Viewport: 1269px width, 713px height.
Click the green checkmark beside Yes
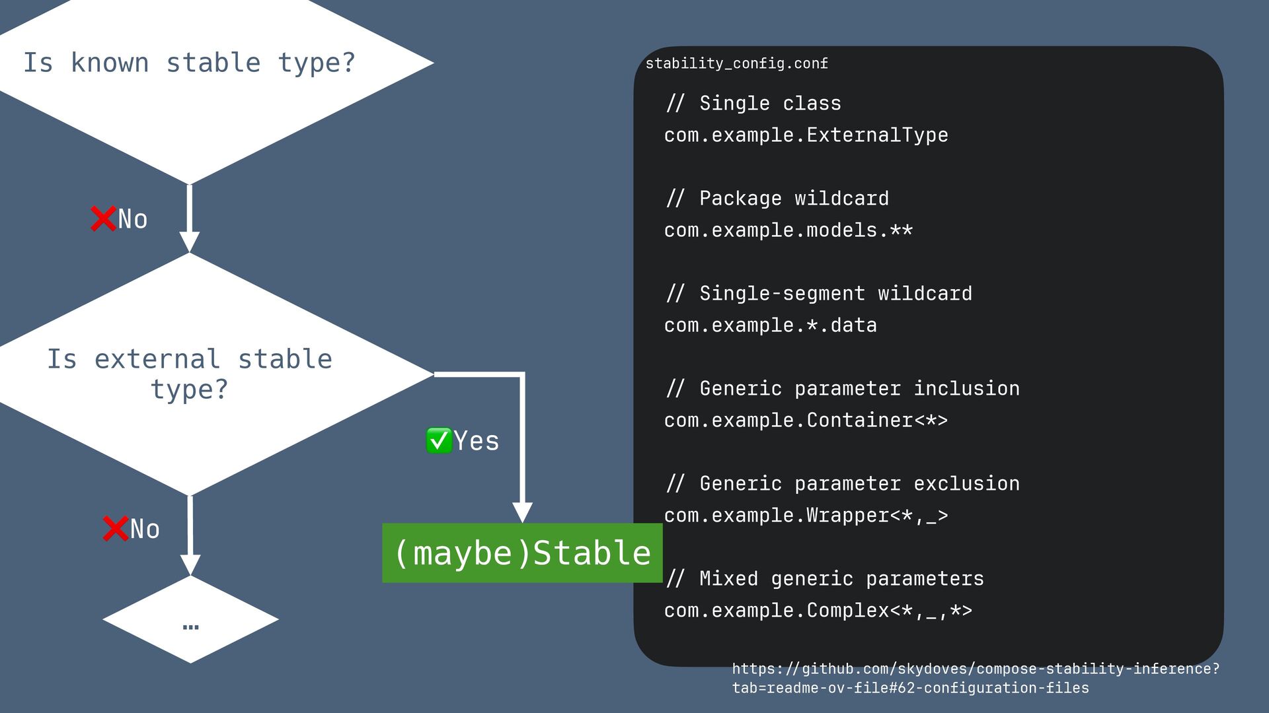pyautogui.click(x=439, y=440)
